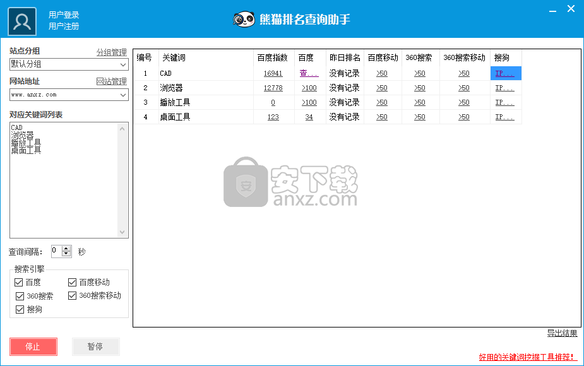
Task: Toggle the 搜狗 checkbox
Action: [x=20, y=309]
